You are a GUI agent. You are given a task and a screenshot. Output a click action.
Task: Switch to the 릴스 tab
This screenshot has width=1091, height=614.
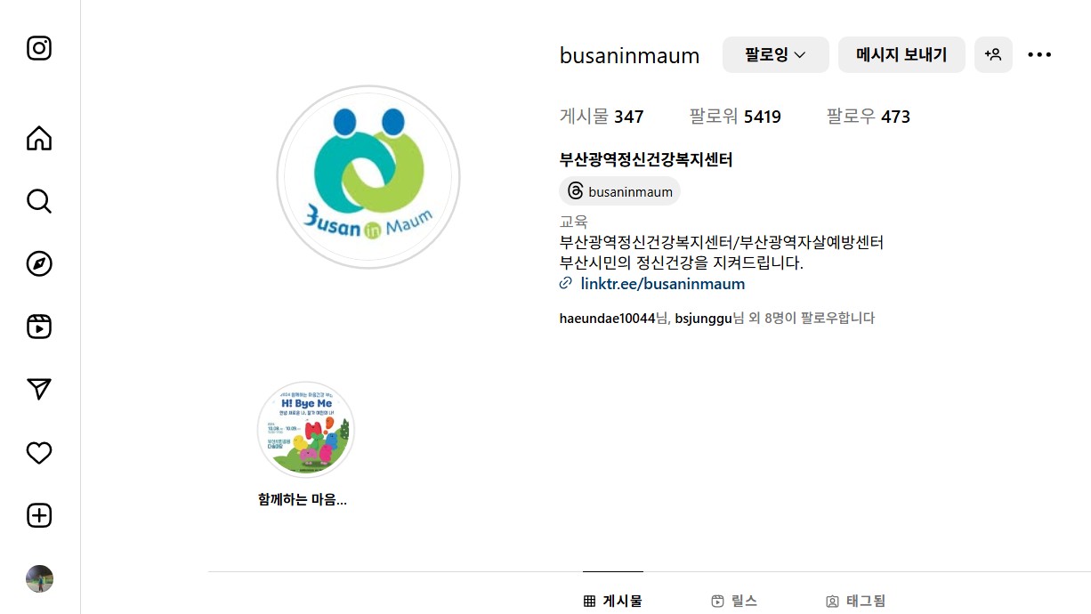click(x=734, y=601)
